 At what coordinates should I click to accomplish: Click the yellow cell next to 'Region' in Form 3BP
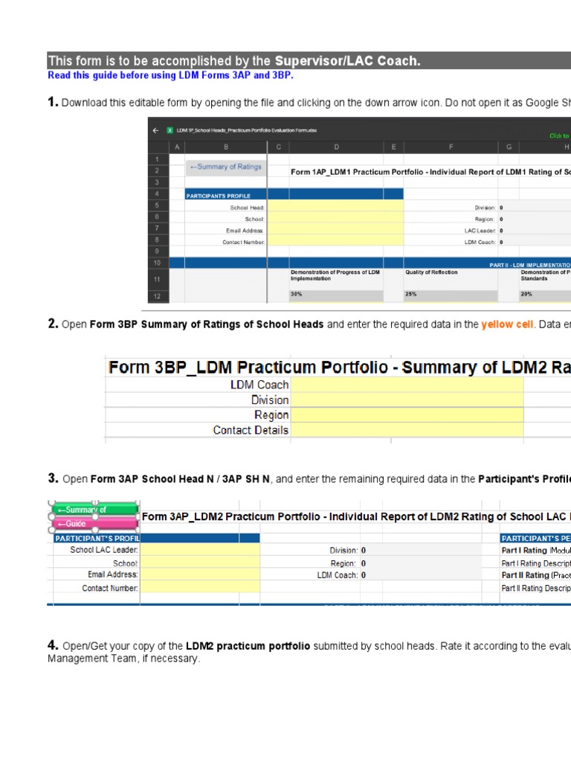point(407,415)
